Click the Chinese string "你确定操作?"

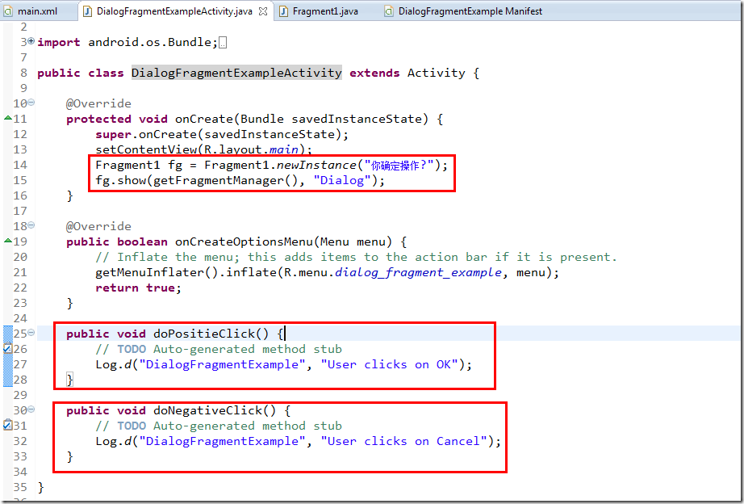(x=399, y=166)
